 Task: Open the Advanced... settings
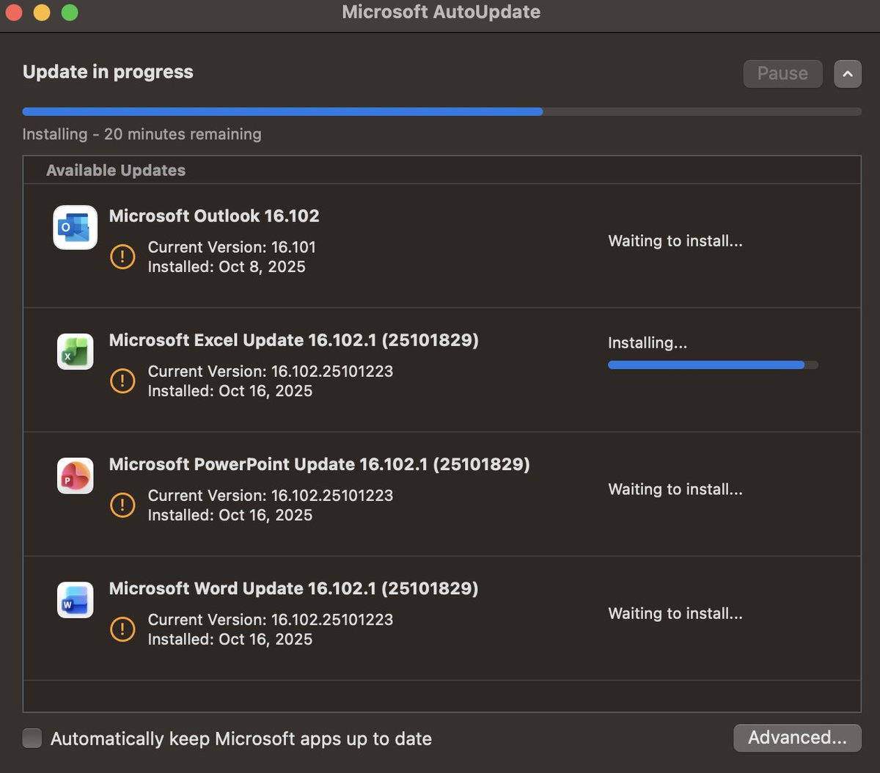[x=797, y=738]
